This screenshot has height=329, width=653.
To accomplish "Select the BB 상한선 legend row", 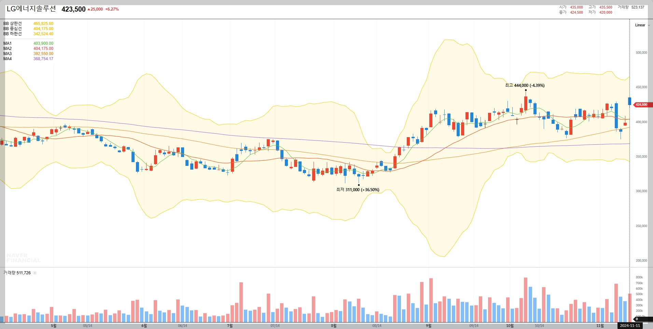I will tap(28, 24).
